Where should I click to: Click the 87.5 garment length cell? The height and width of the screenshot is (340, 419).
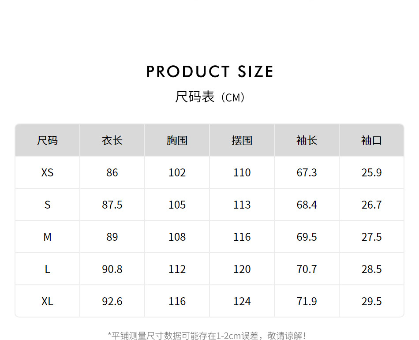[112, 205]
